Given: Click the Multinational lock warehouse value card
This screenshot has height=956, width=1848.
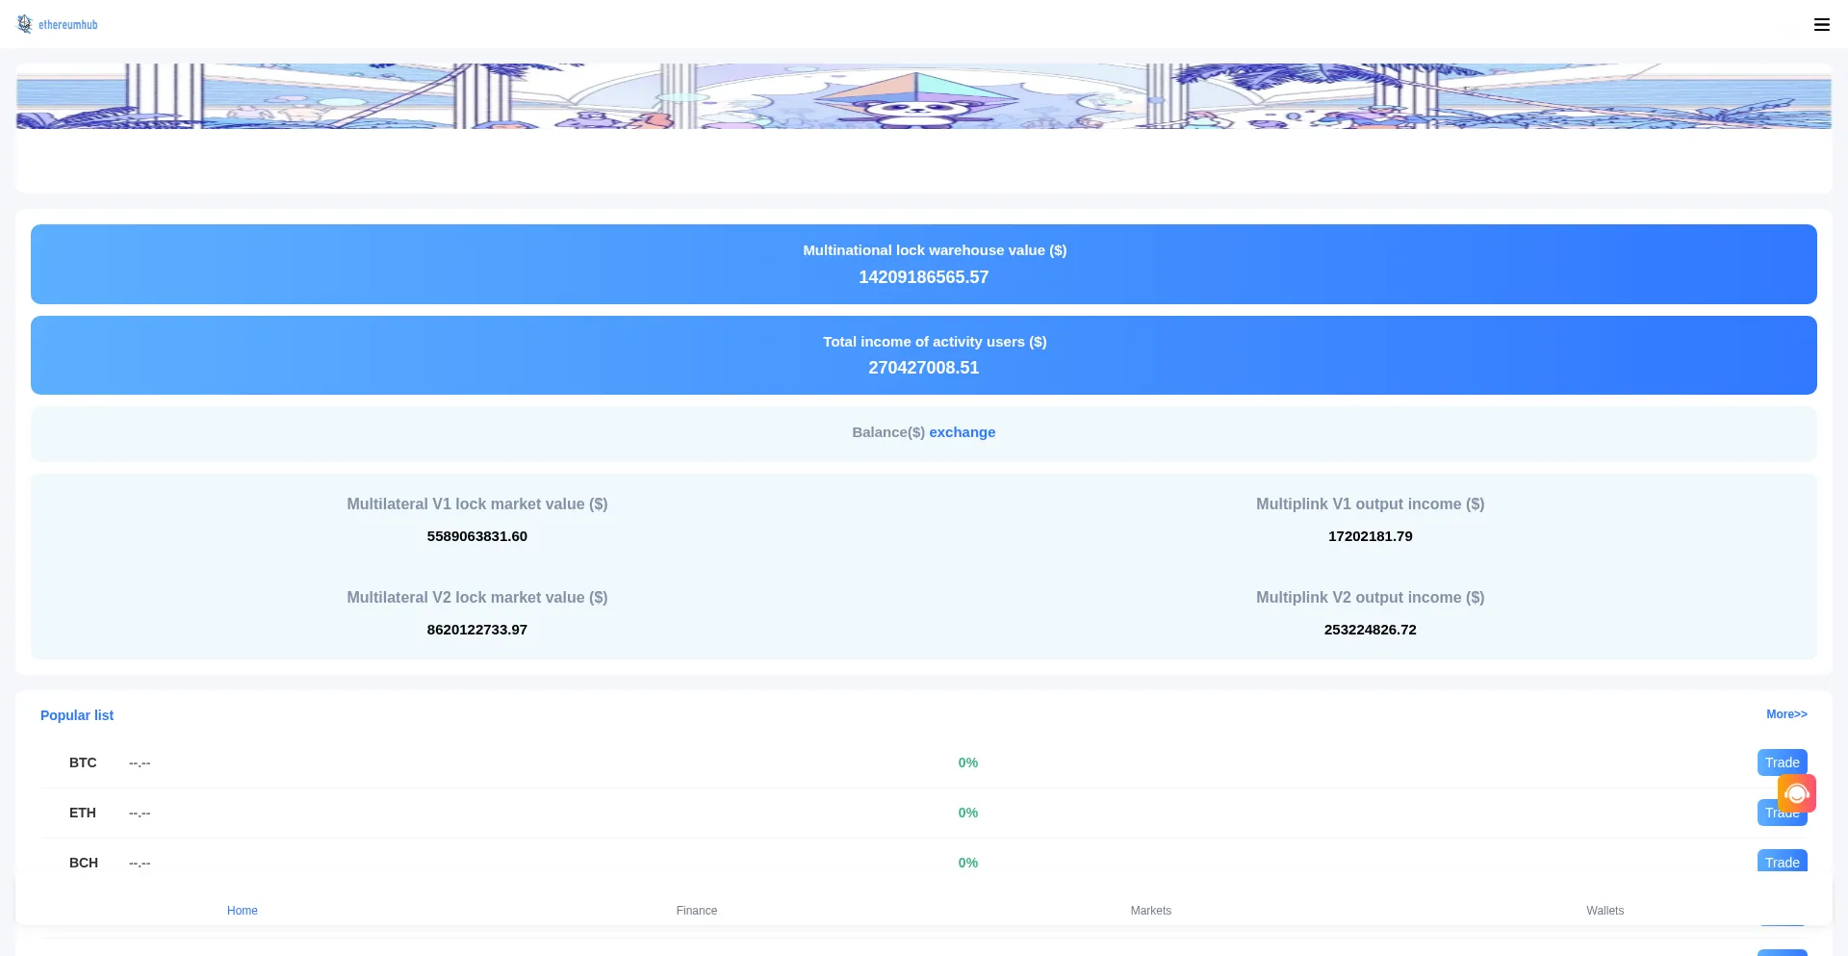Looking at the screenshot, I should 923,264.
